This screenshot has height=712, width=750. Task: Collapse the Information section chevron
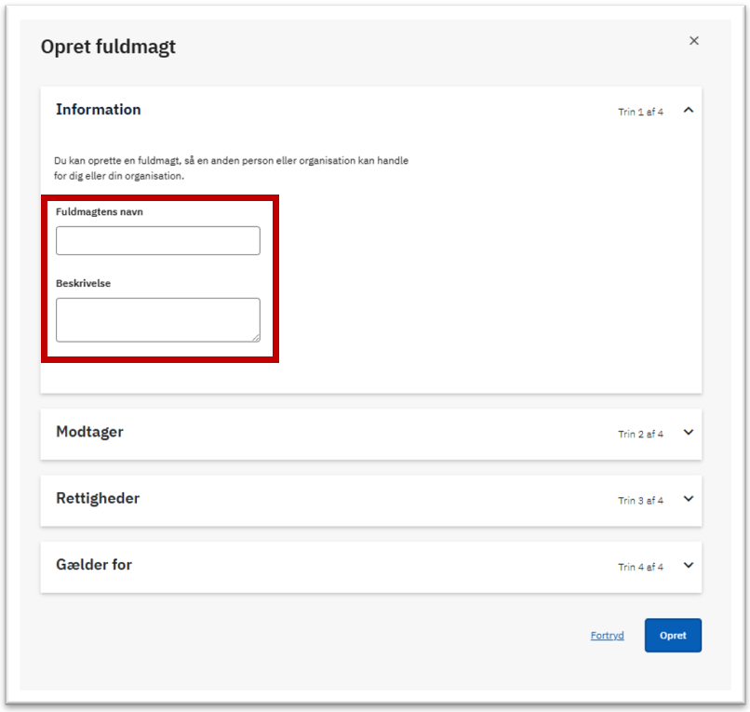click(689, 110)
